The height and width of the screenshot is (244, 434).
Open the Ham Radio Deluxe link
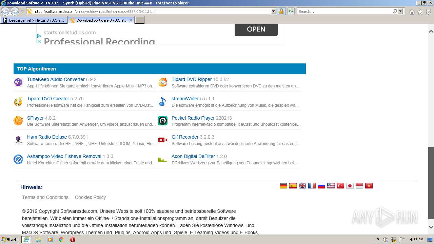pos(47,137)
